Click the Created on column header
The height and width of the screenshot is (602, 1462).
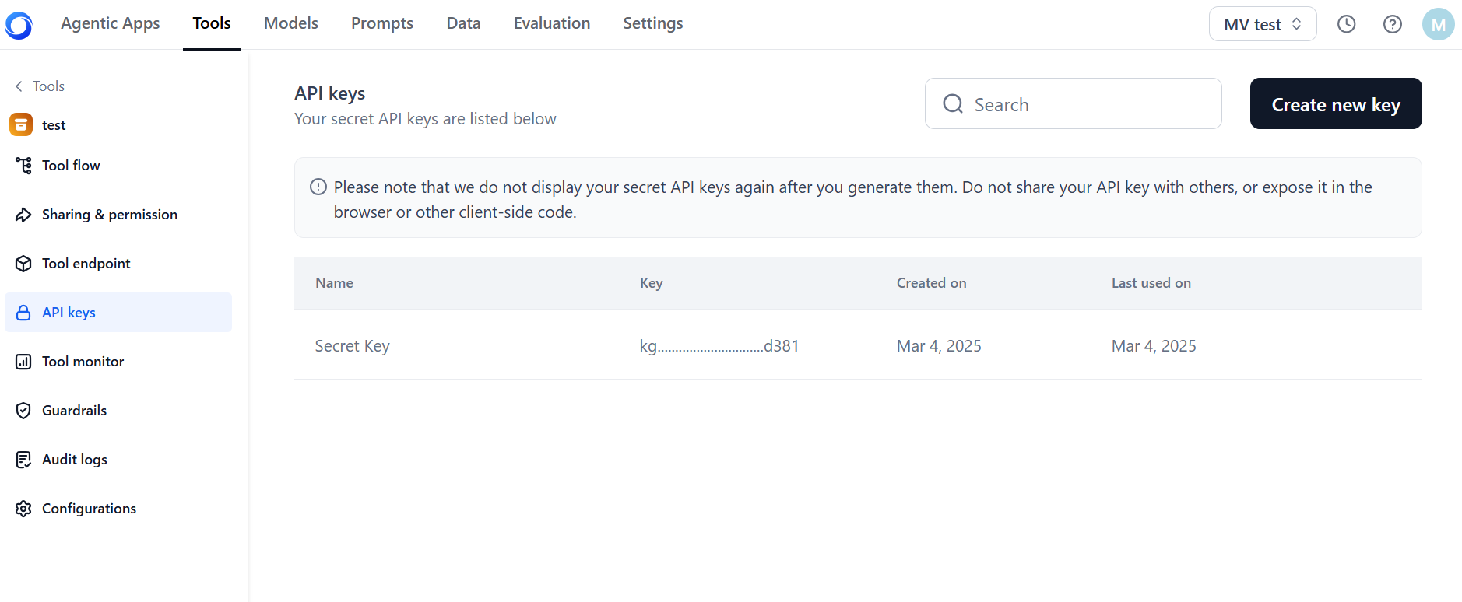(931, 283)
